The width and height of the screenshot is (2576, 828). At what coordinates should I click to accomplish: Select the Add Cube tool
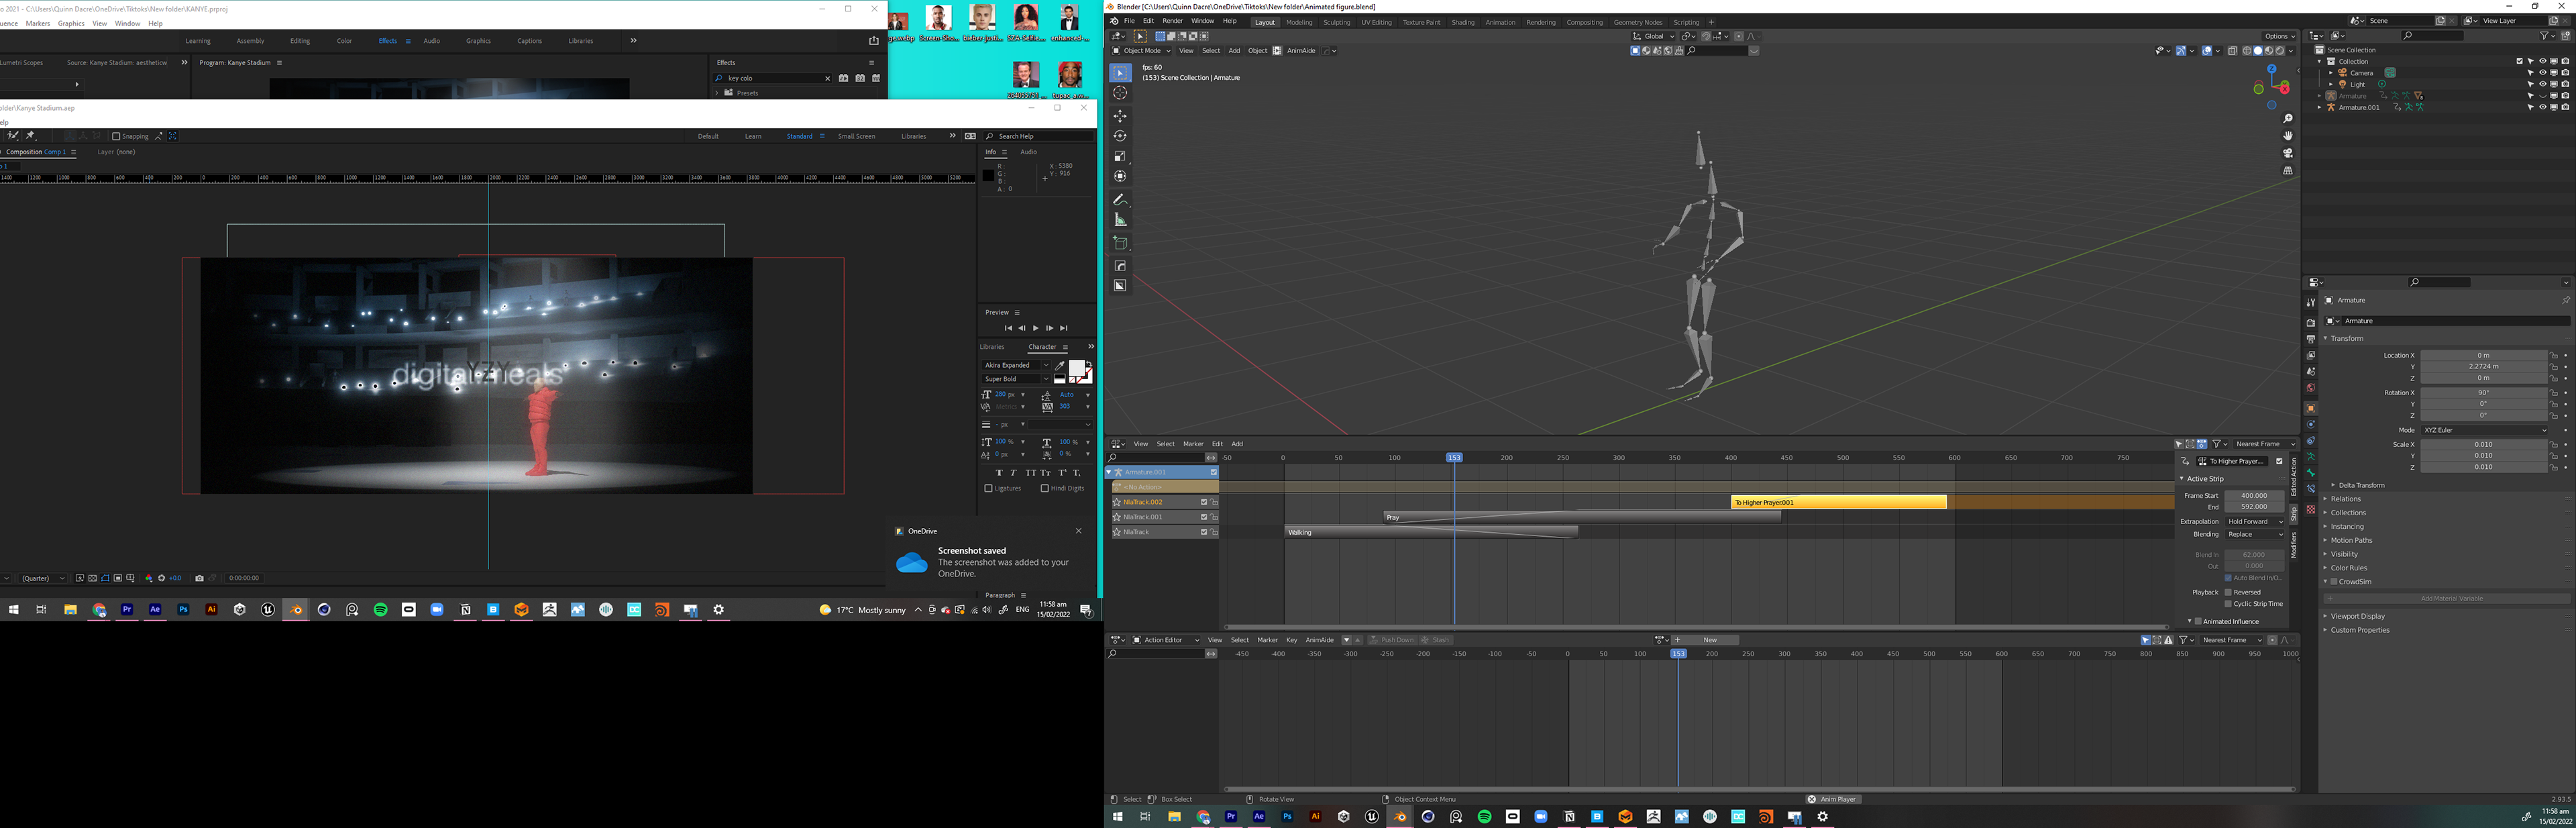click(x=1120, y=243)
